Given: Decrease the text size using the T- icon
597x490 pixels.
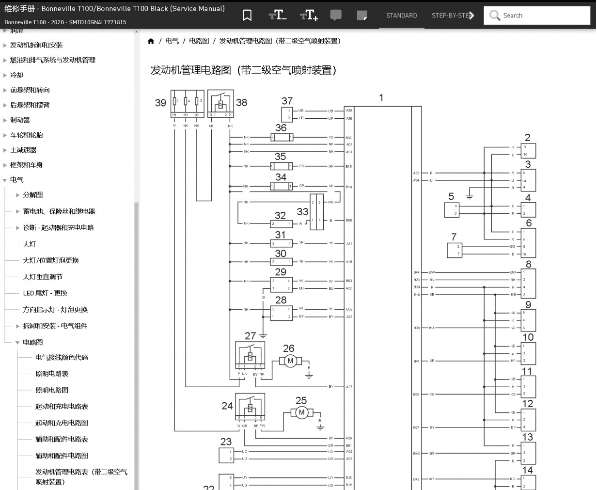Looking at the screenshot, I should [277, 15].
